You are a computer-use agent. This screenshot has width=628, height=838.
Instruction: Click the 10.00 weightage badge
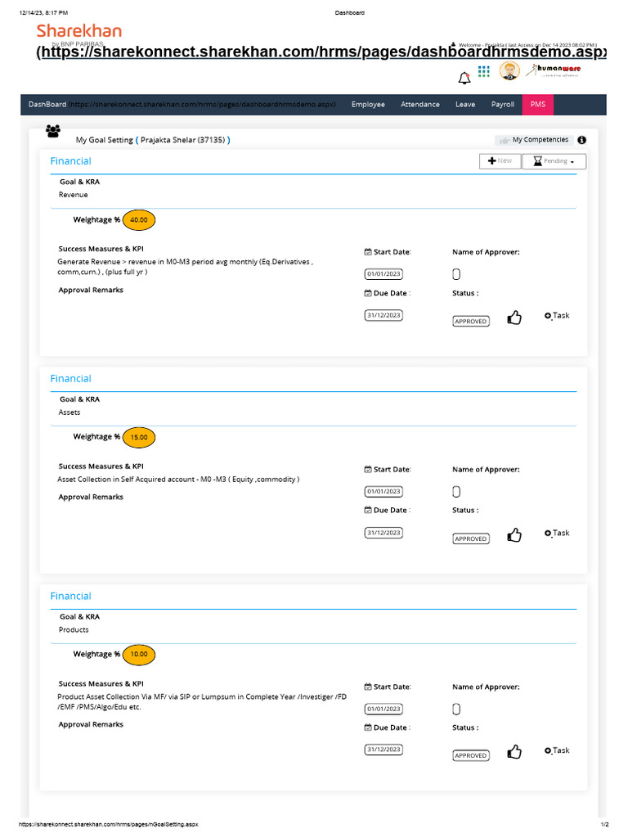139,654
